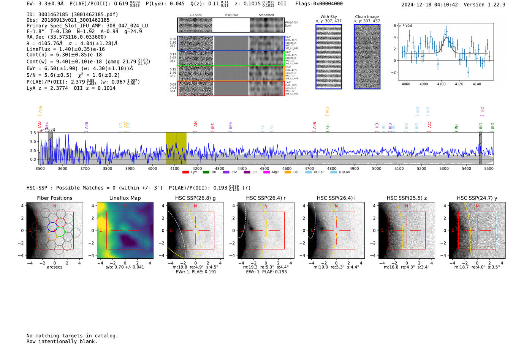Click the green OII legend swatch
Screen dimensions: 532x362
pos(206,172)
